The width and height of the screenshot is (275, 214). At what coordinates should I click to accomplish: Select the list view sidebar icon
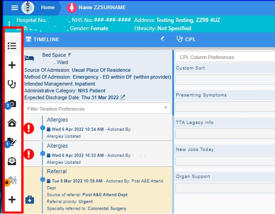coord(12,46)
